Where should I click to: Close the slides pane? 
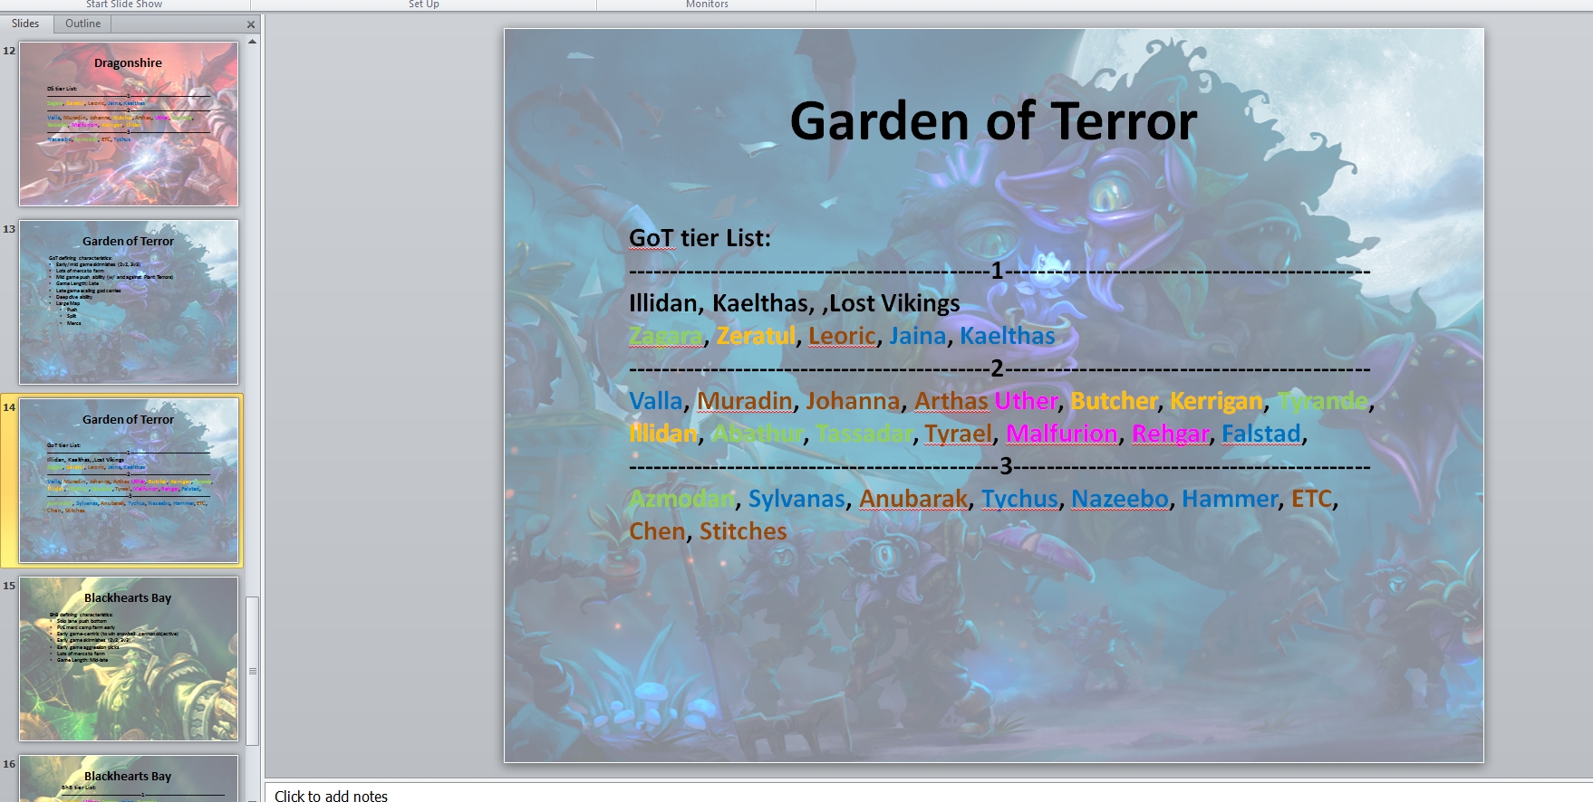point(251,24)
